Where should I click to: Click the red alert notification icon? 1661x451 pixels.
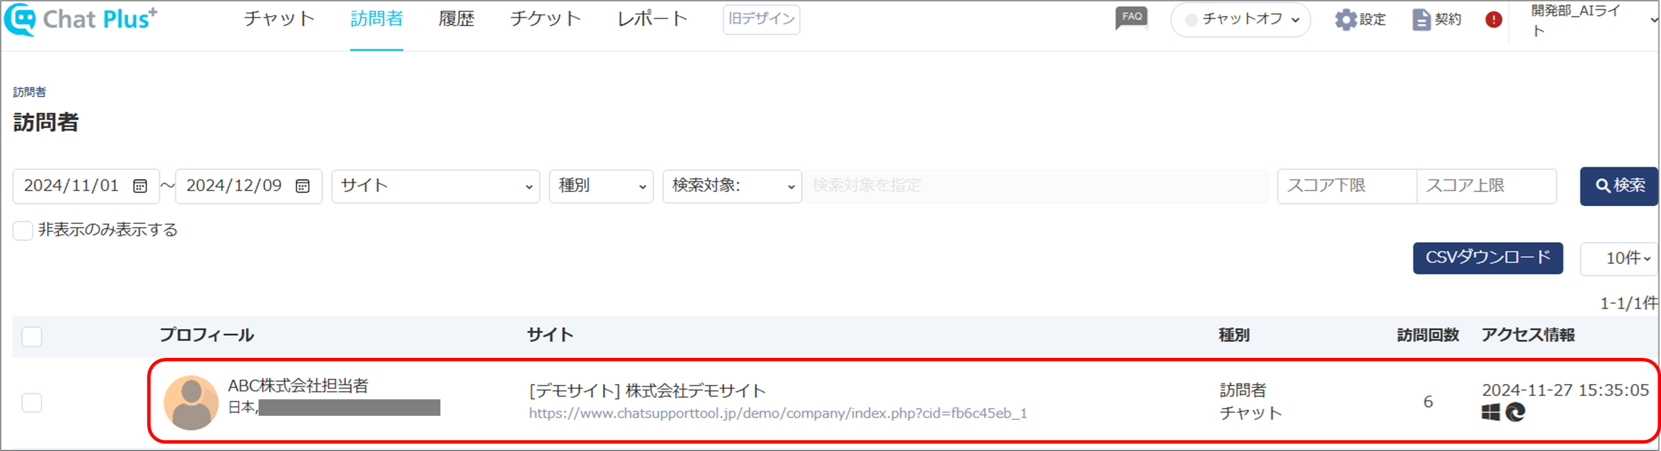[1493, 19]
